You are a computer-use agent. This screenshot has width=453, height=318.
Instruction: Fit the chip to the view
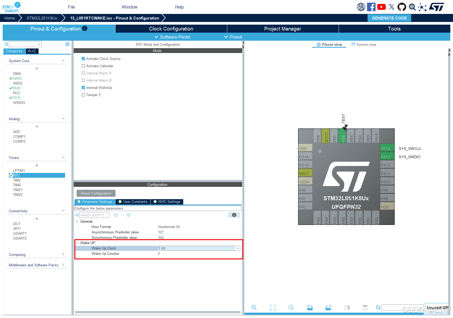273,308
